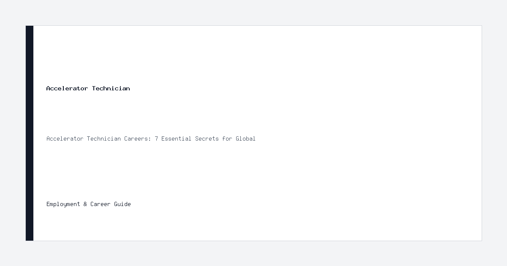This screenshot has height=266, width=507.
Task: Open the Accelerator Technician Careers subtitle
Action: pos(151,138)
